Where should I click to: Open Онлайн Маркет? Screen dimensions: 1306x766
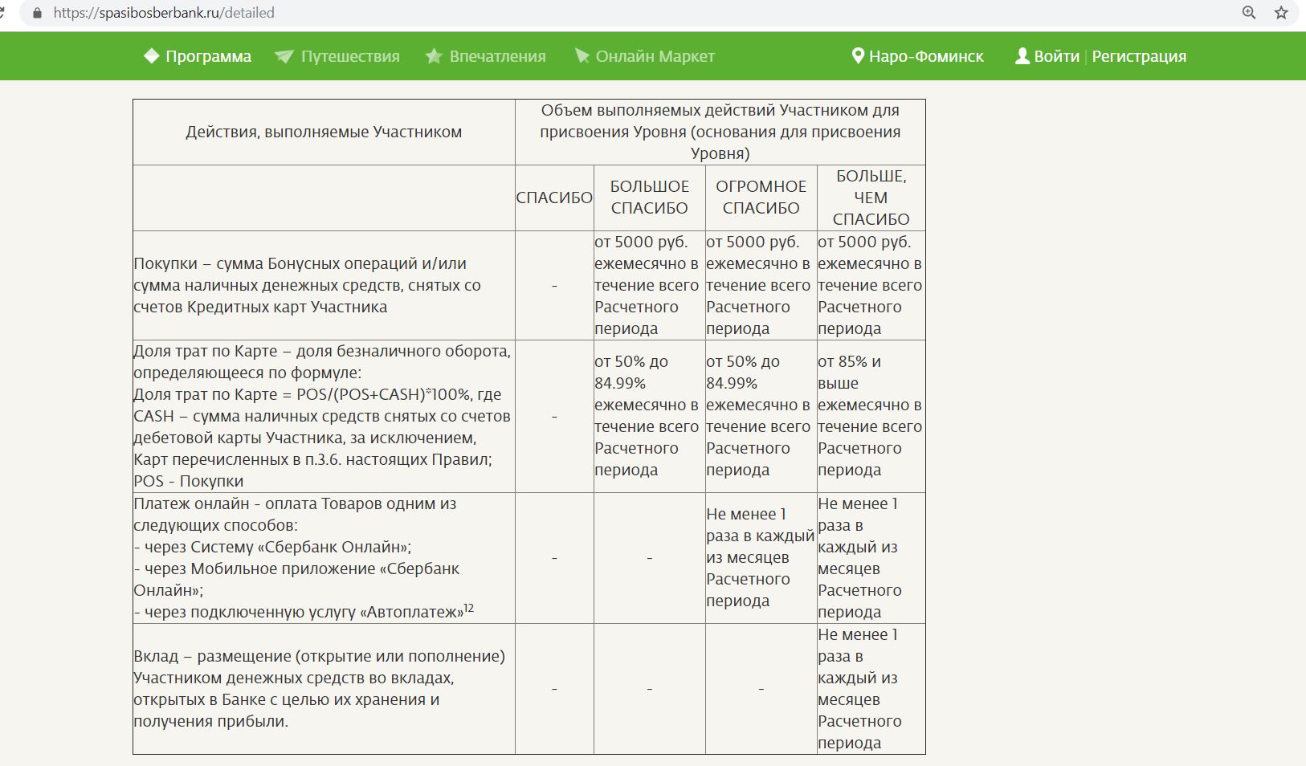click(x=655, y=56)
